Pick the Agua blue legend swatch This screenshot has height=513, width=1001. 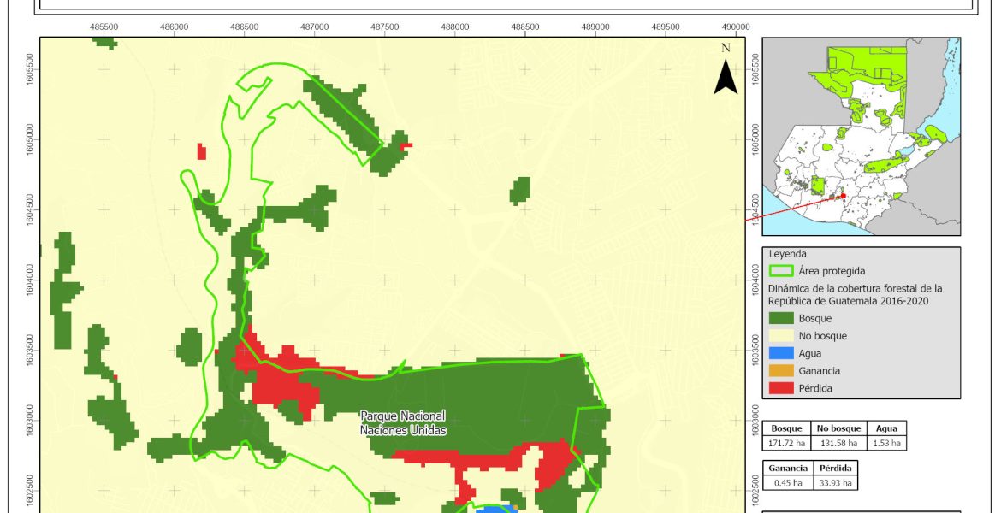[781, 353]
